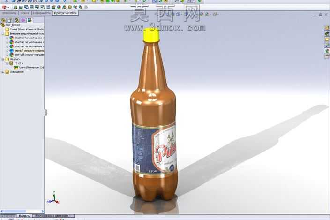330x220 pixels.
Task: Switch to the Модель bottom tab
Action: click(24, 216)
